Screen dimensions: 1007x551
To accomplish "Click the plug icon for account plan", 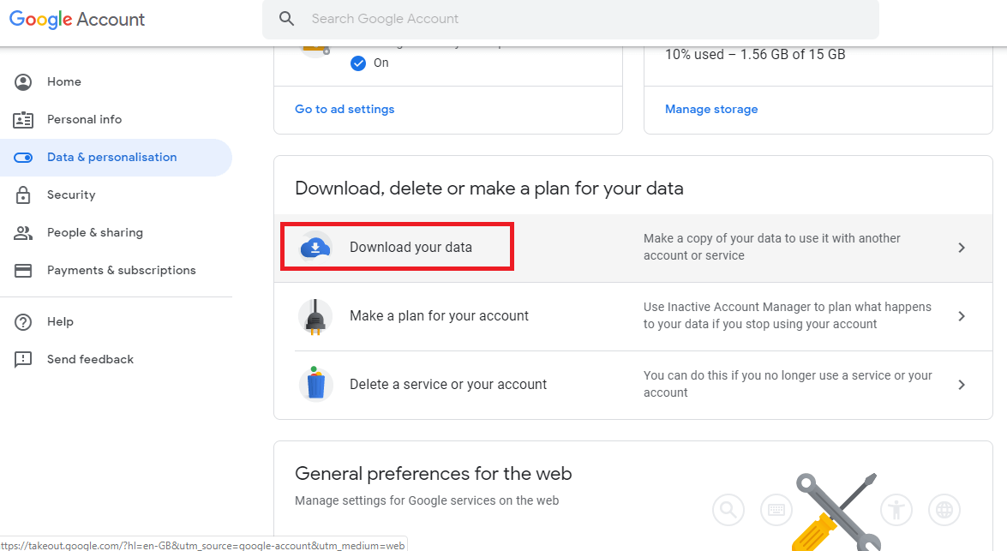I will [315, 316].
